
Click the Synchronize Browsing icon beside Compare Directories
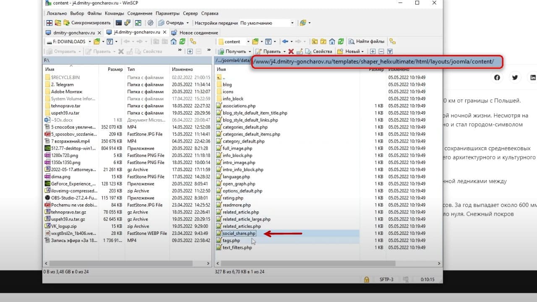pyautogui.click(x=57, y=23)
